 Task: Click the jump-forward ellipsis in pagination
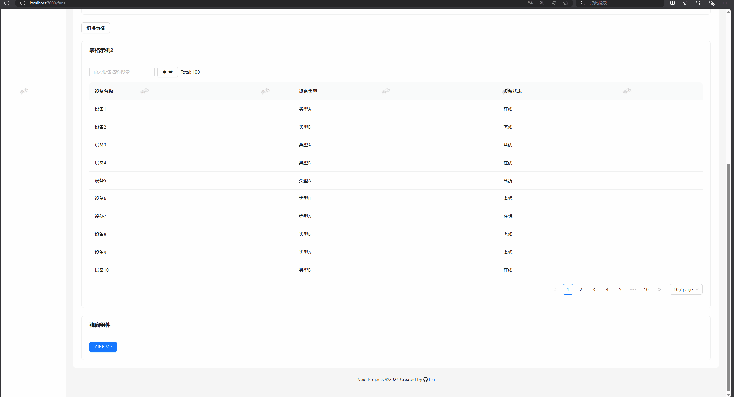point(633,289)
